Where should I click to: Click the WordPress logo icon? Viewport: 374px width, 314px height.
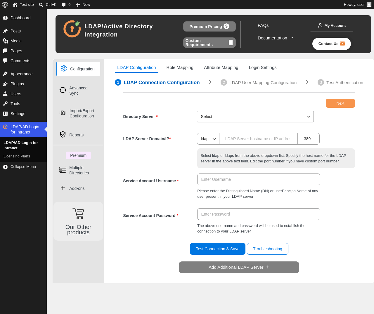click(x=5, y=5)
